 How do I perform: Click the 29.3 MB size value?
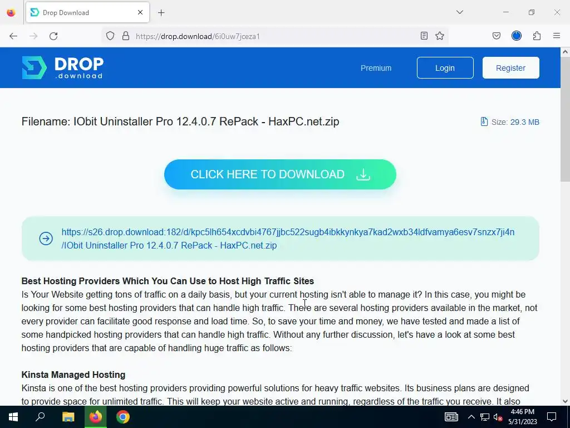tap(524, 122)
